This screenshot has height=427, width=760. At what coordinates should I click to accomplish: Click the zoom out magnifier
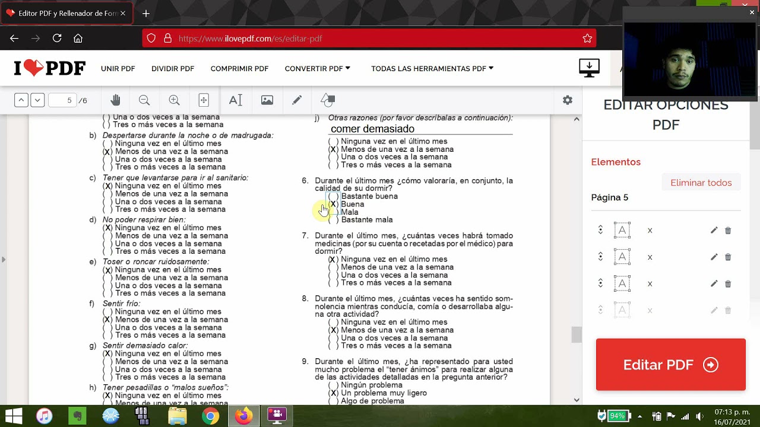[144, 100]
